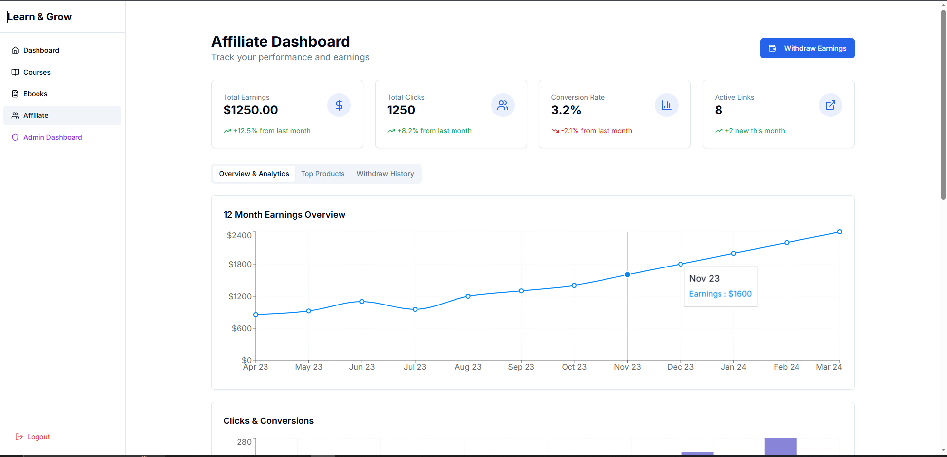Screen dimensions: 947x457
Task: Click the dollar sign icon in Total Earnings
Action: (339, 105)
